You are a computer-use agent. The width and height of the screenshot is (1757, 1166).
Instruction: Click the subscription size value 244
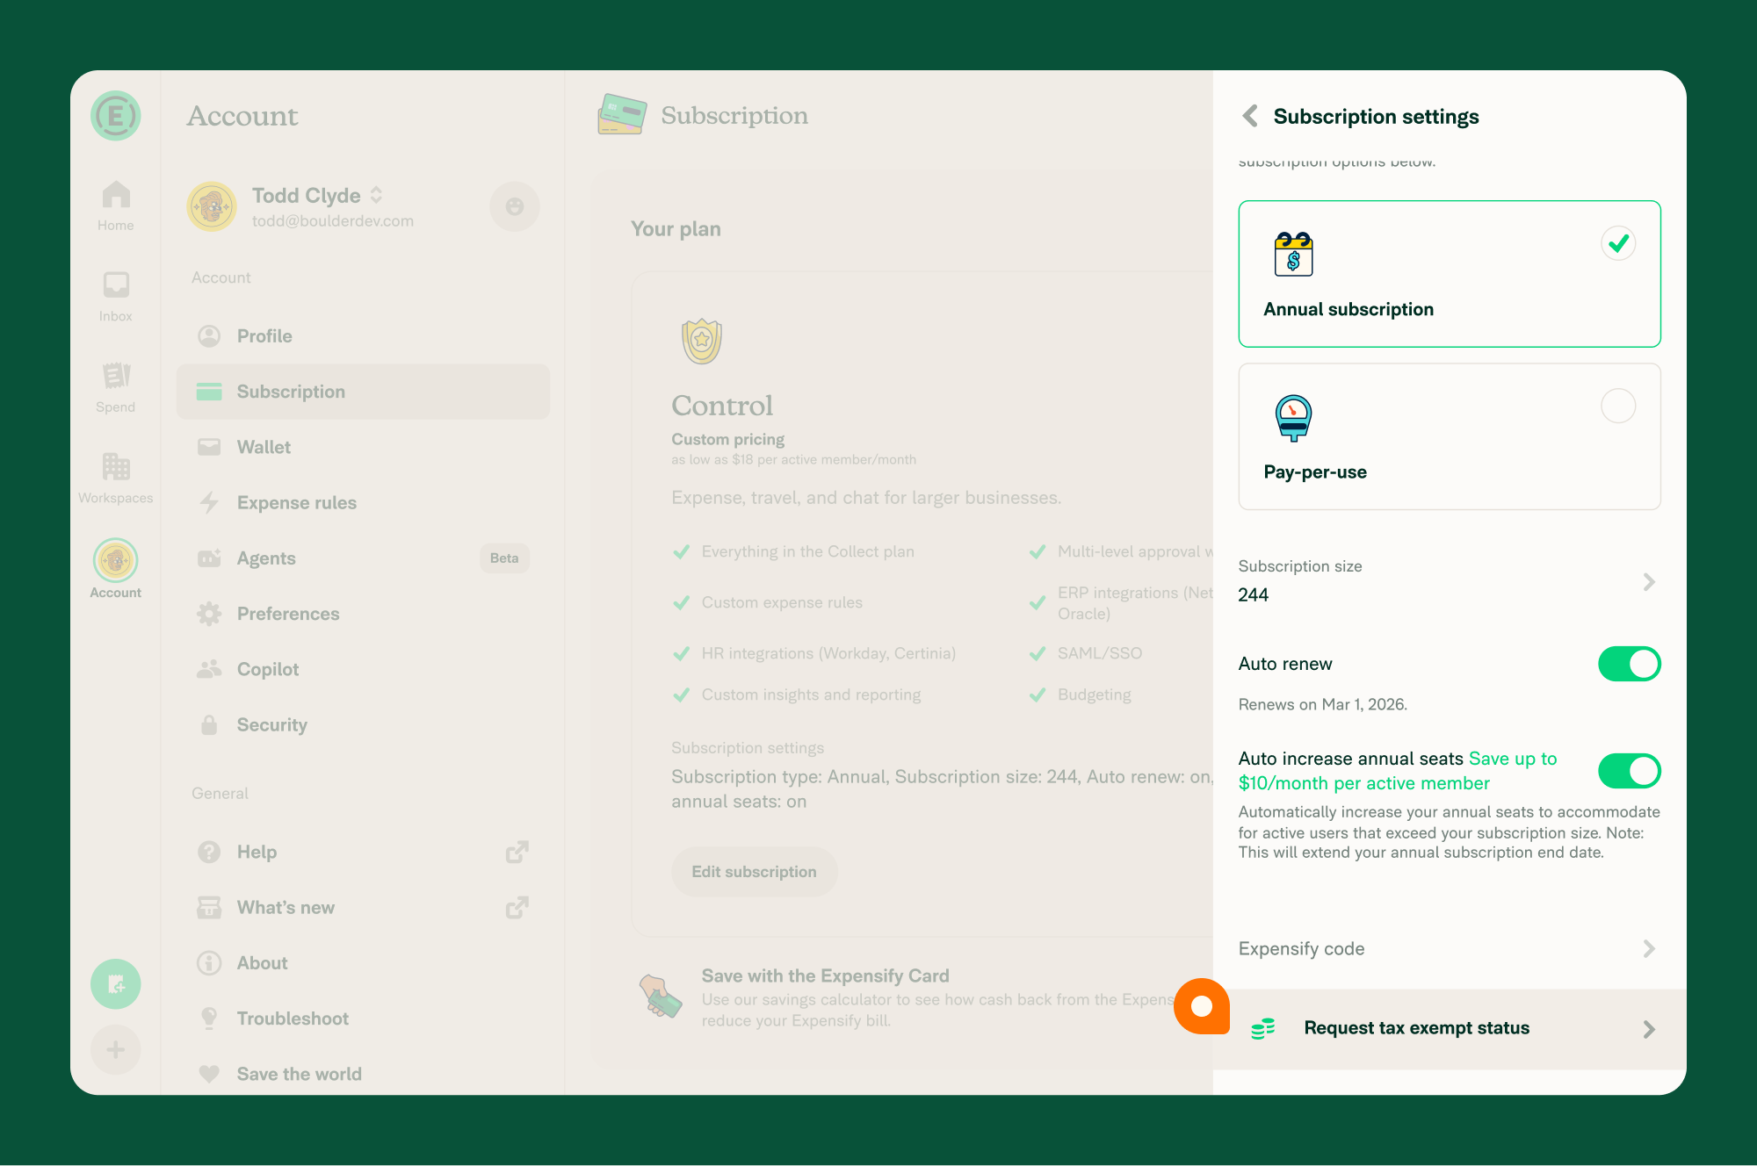coord(1254,594)
